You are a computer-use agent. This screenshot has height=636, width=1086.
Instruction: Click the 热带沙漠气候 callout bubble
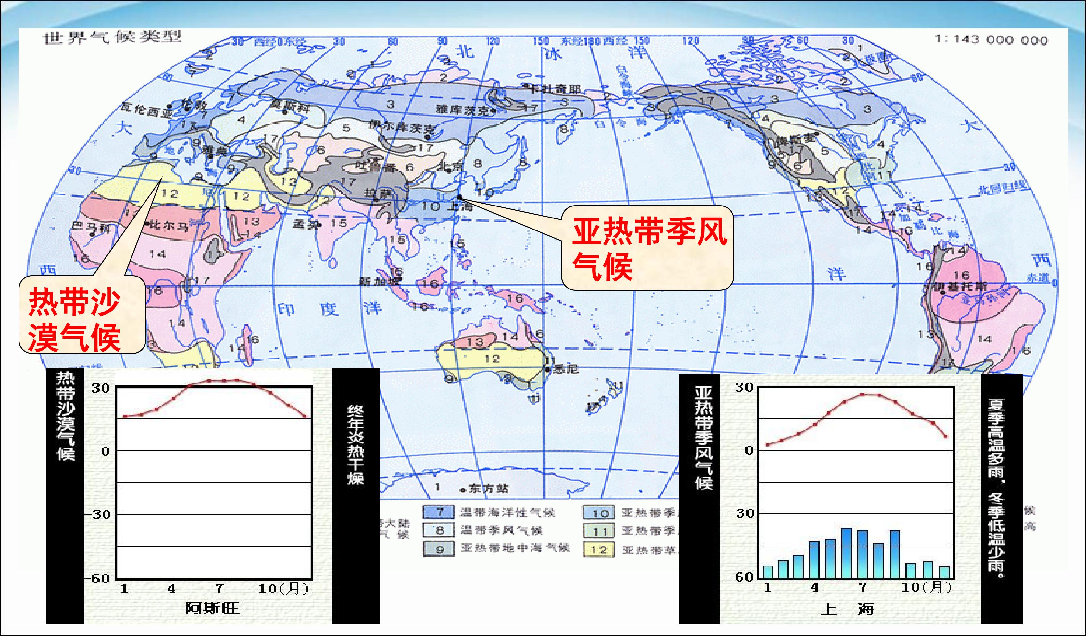pyautogui.click(x=82, y=315)
